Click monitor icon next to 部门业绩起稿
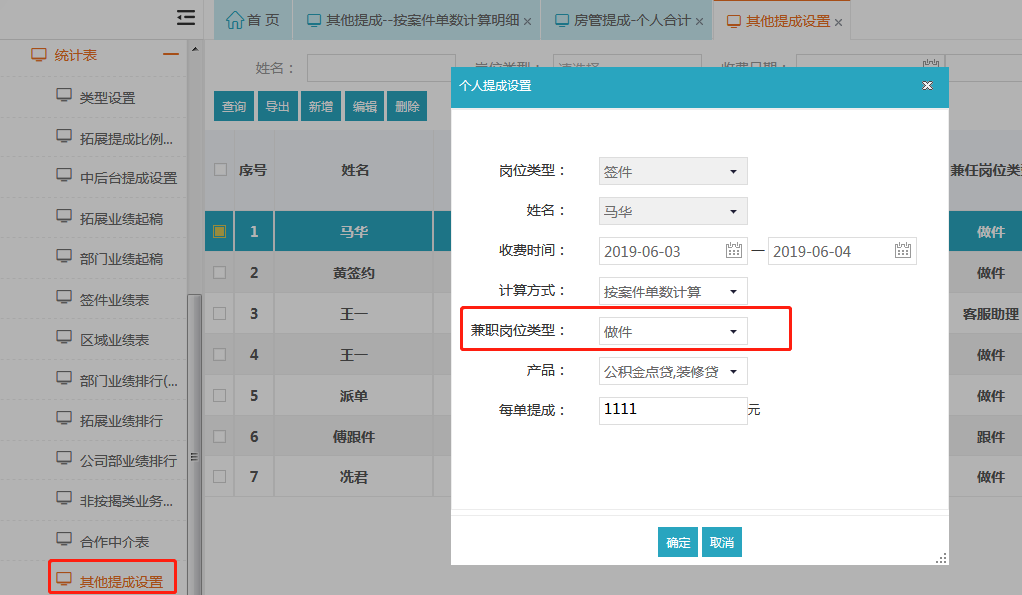Image resolution: width=1022 pixels, height=595 pixels. click(x=63, y=256)
